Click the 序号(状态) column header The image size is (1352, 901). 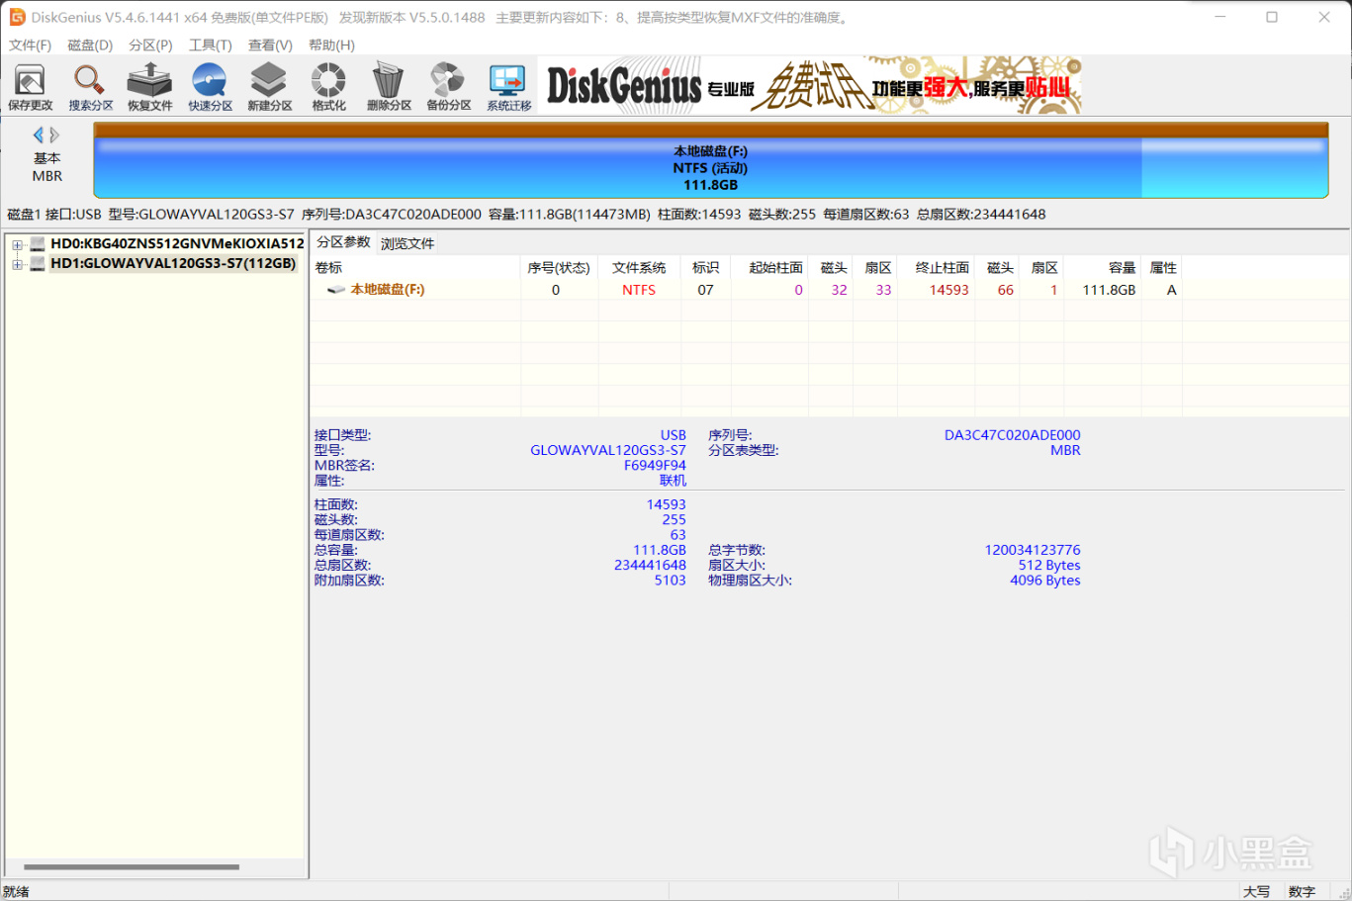click(559, 268)
